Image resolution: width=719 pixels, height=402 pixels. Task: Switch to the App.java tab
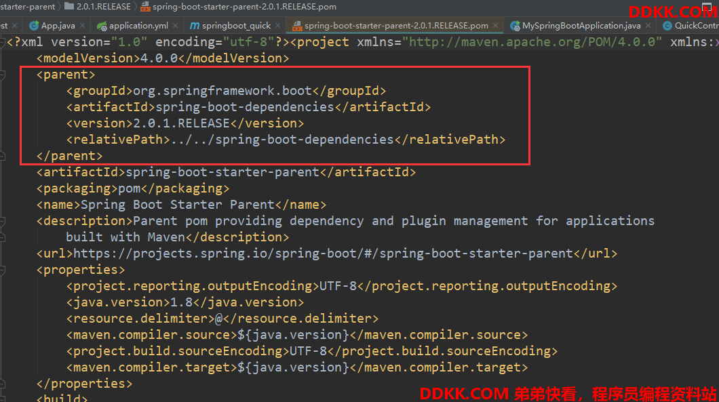[58, 26]
